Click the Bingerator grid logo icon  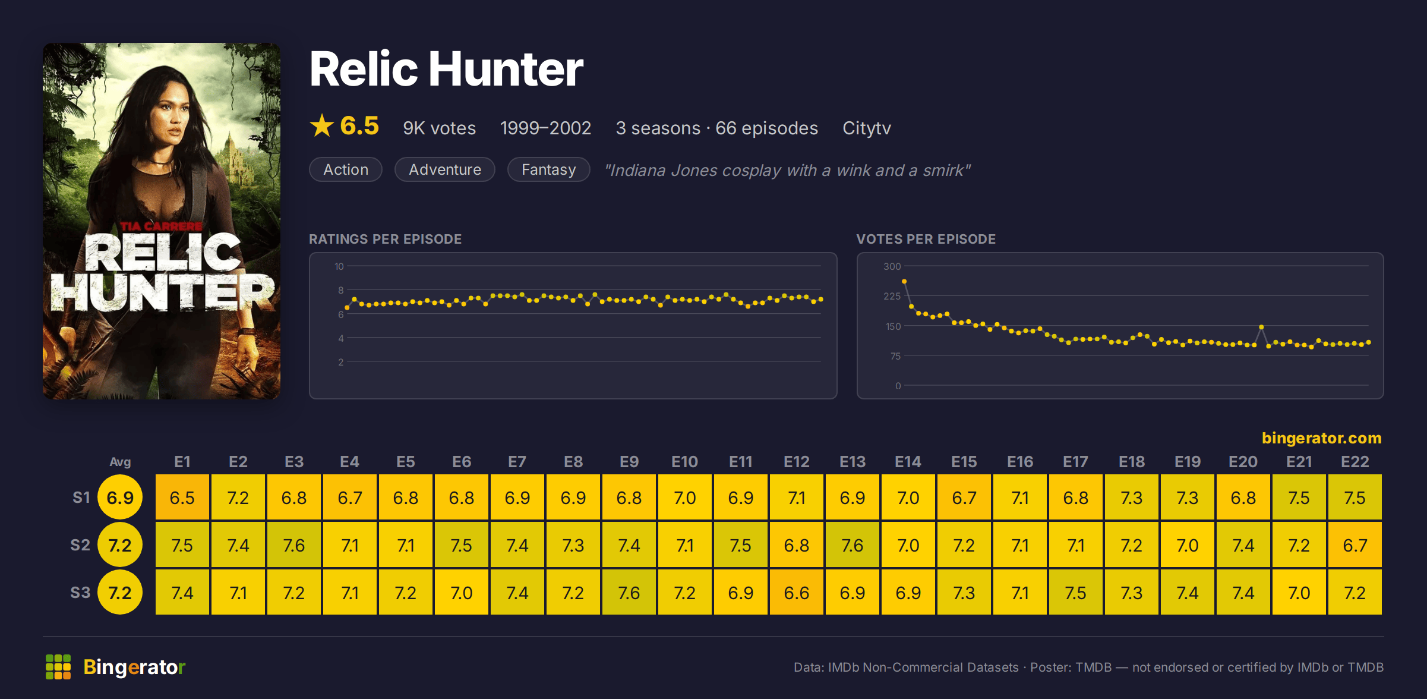coord(58,667)
